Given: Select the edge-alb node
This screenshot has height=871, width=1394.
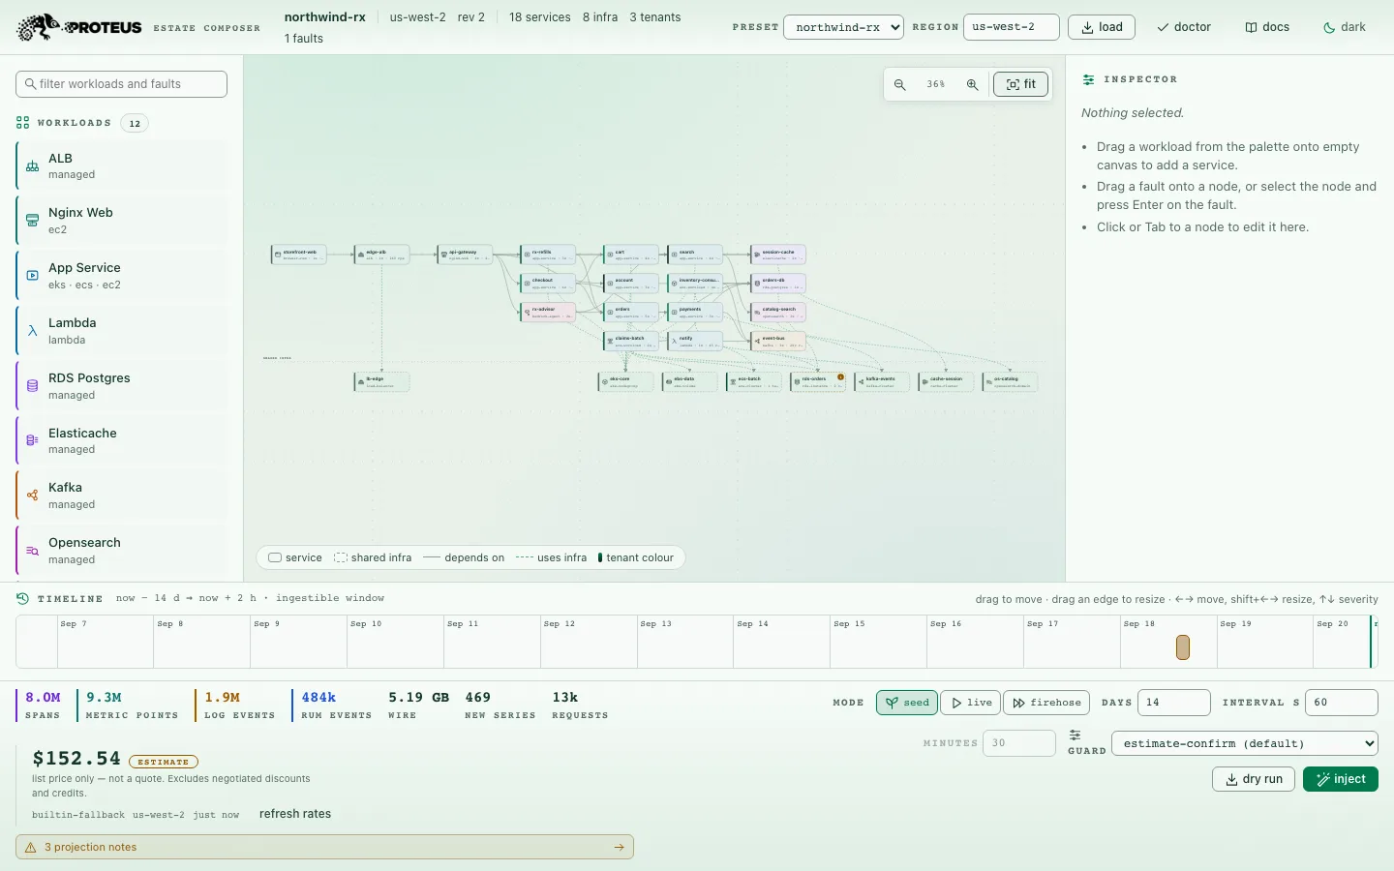Looking at the screenshot, I should pyautogui.click(x=381, y=255).
